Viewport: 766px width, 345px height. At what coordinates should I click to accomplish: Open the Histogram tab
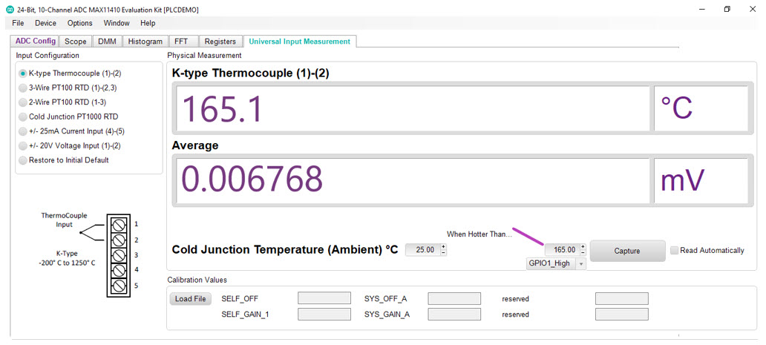pos(145,42)
